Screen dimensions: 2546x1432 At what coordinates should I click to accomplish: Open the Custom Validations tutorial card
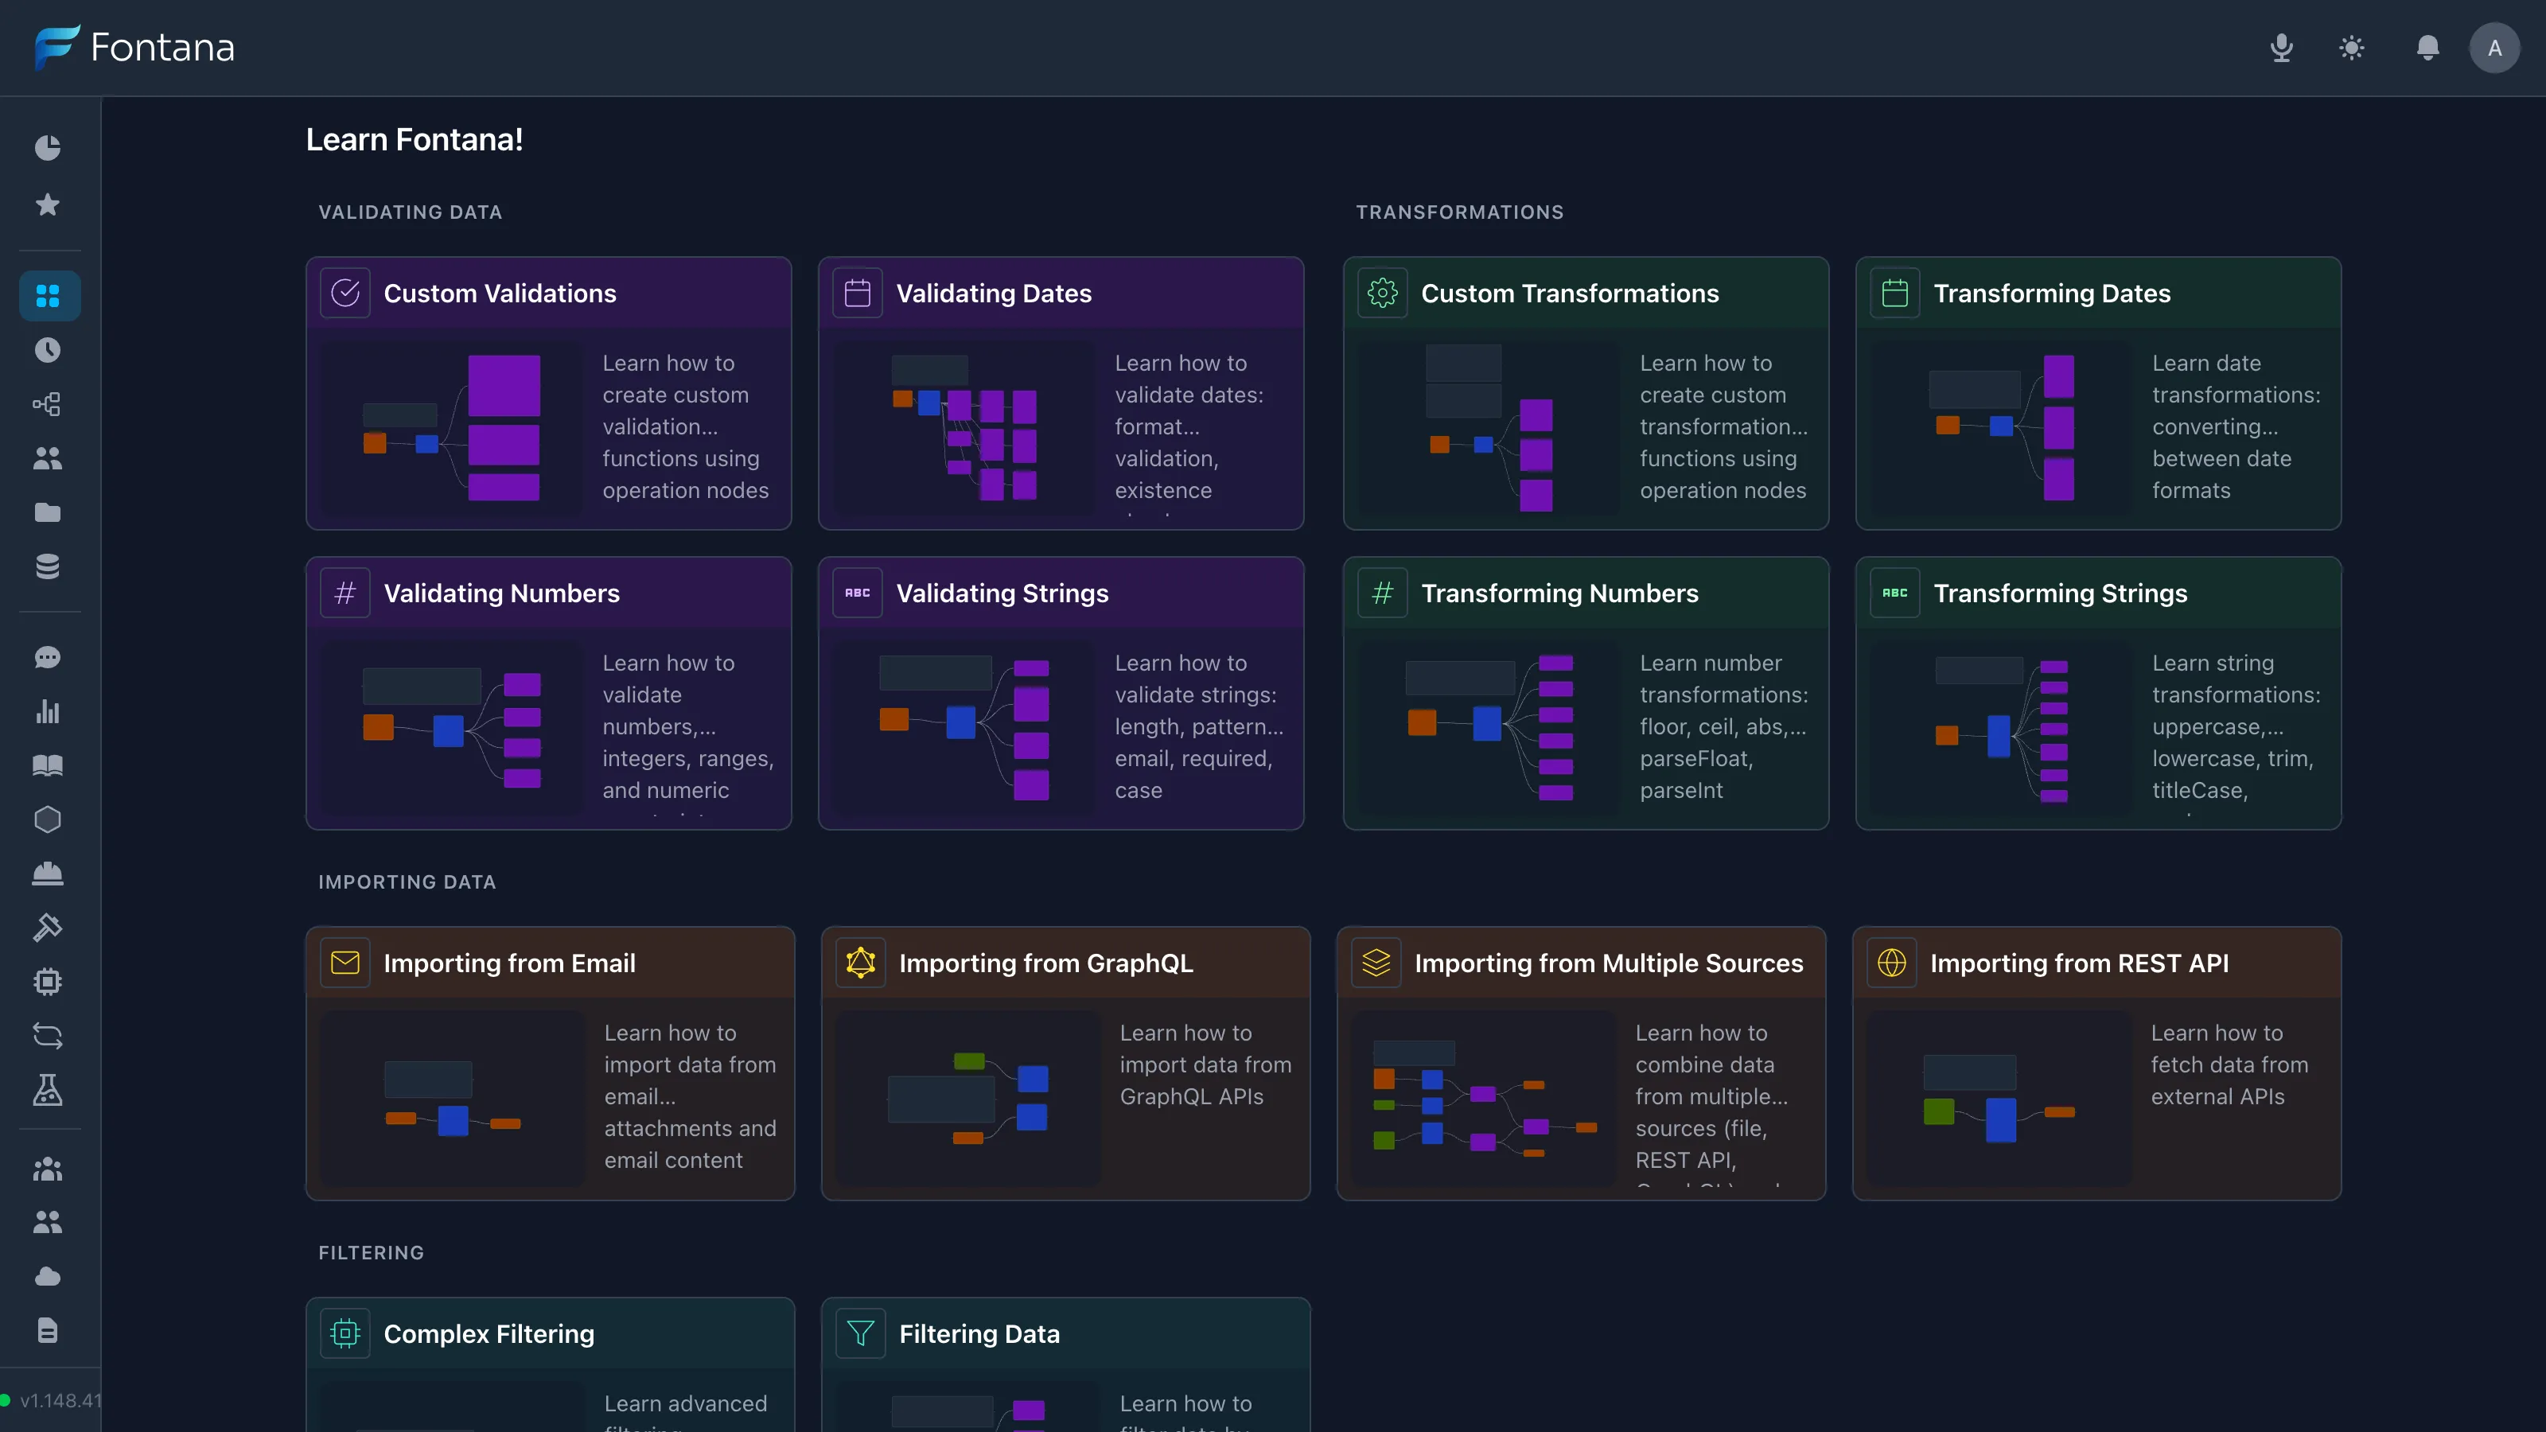point(548,393)
